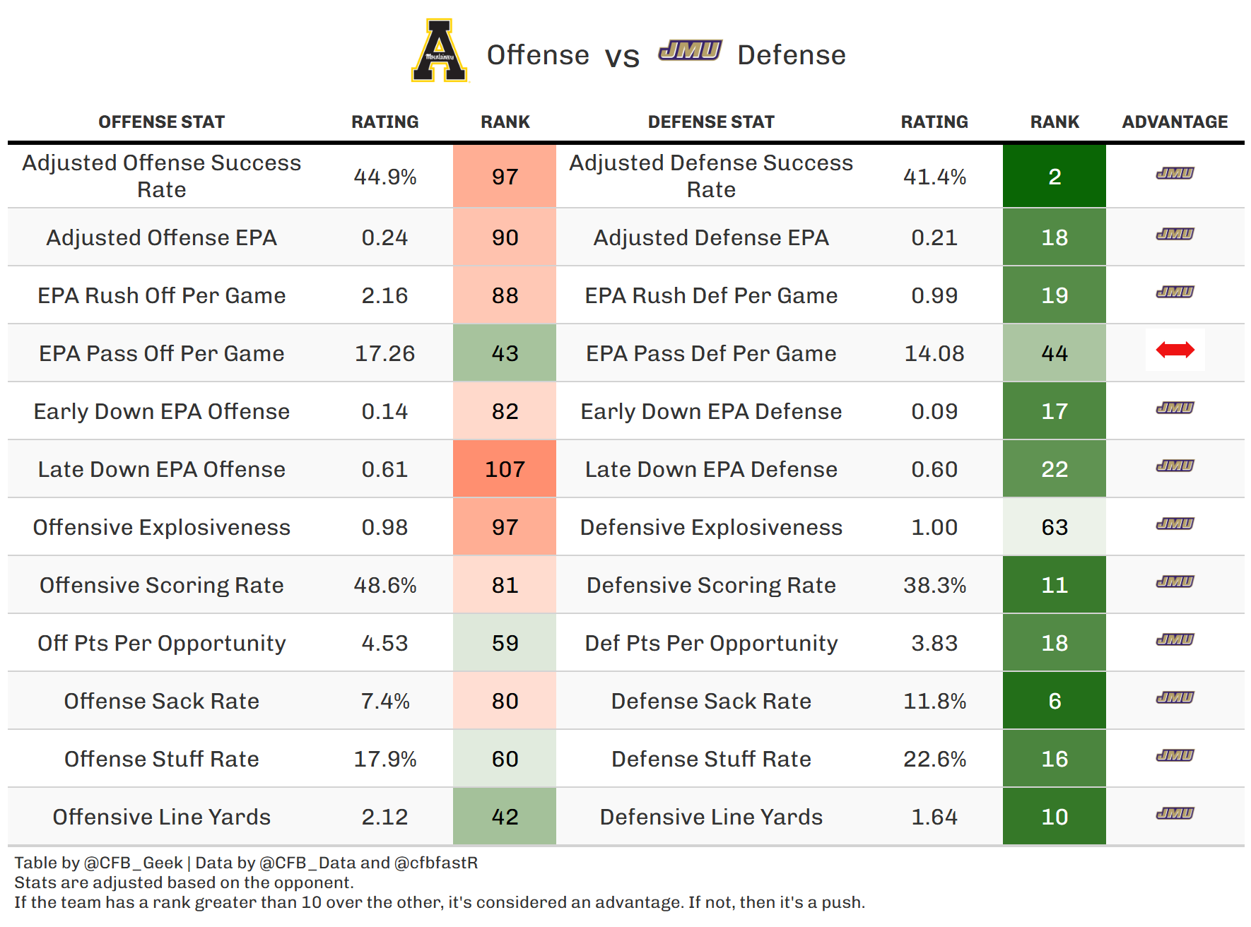
Task: Click the OFFENSE STAT column header
Action: point(161,122)
